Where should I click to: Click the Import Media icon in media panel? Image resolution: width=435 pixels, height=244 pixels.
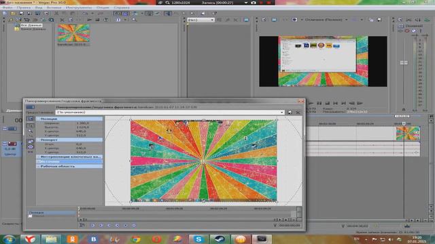pos(18,20)
